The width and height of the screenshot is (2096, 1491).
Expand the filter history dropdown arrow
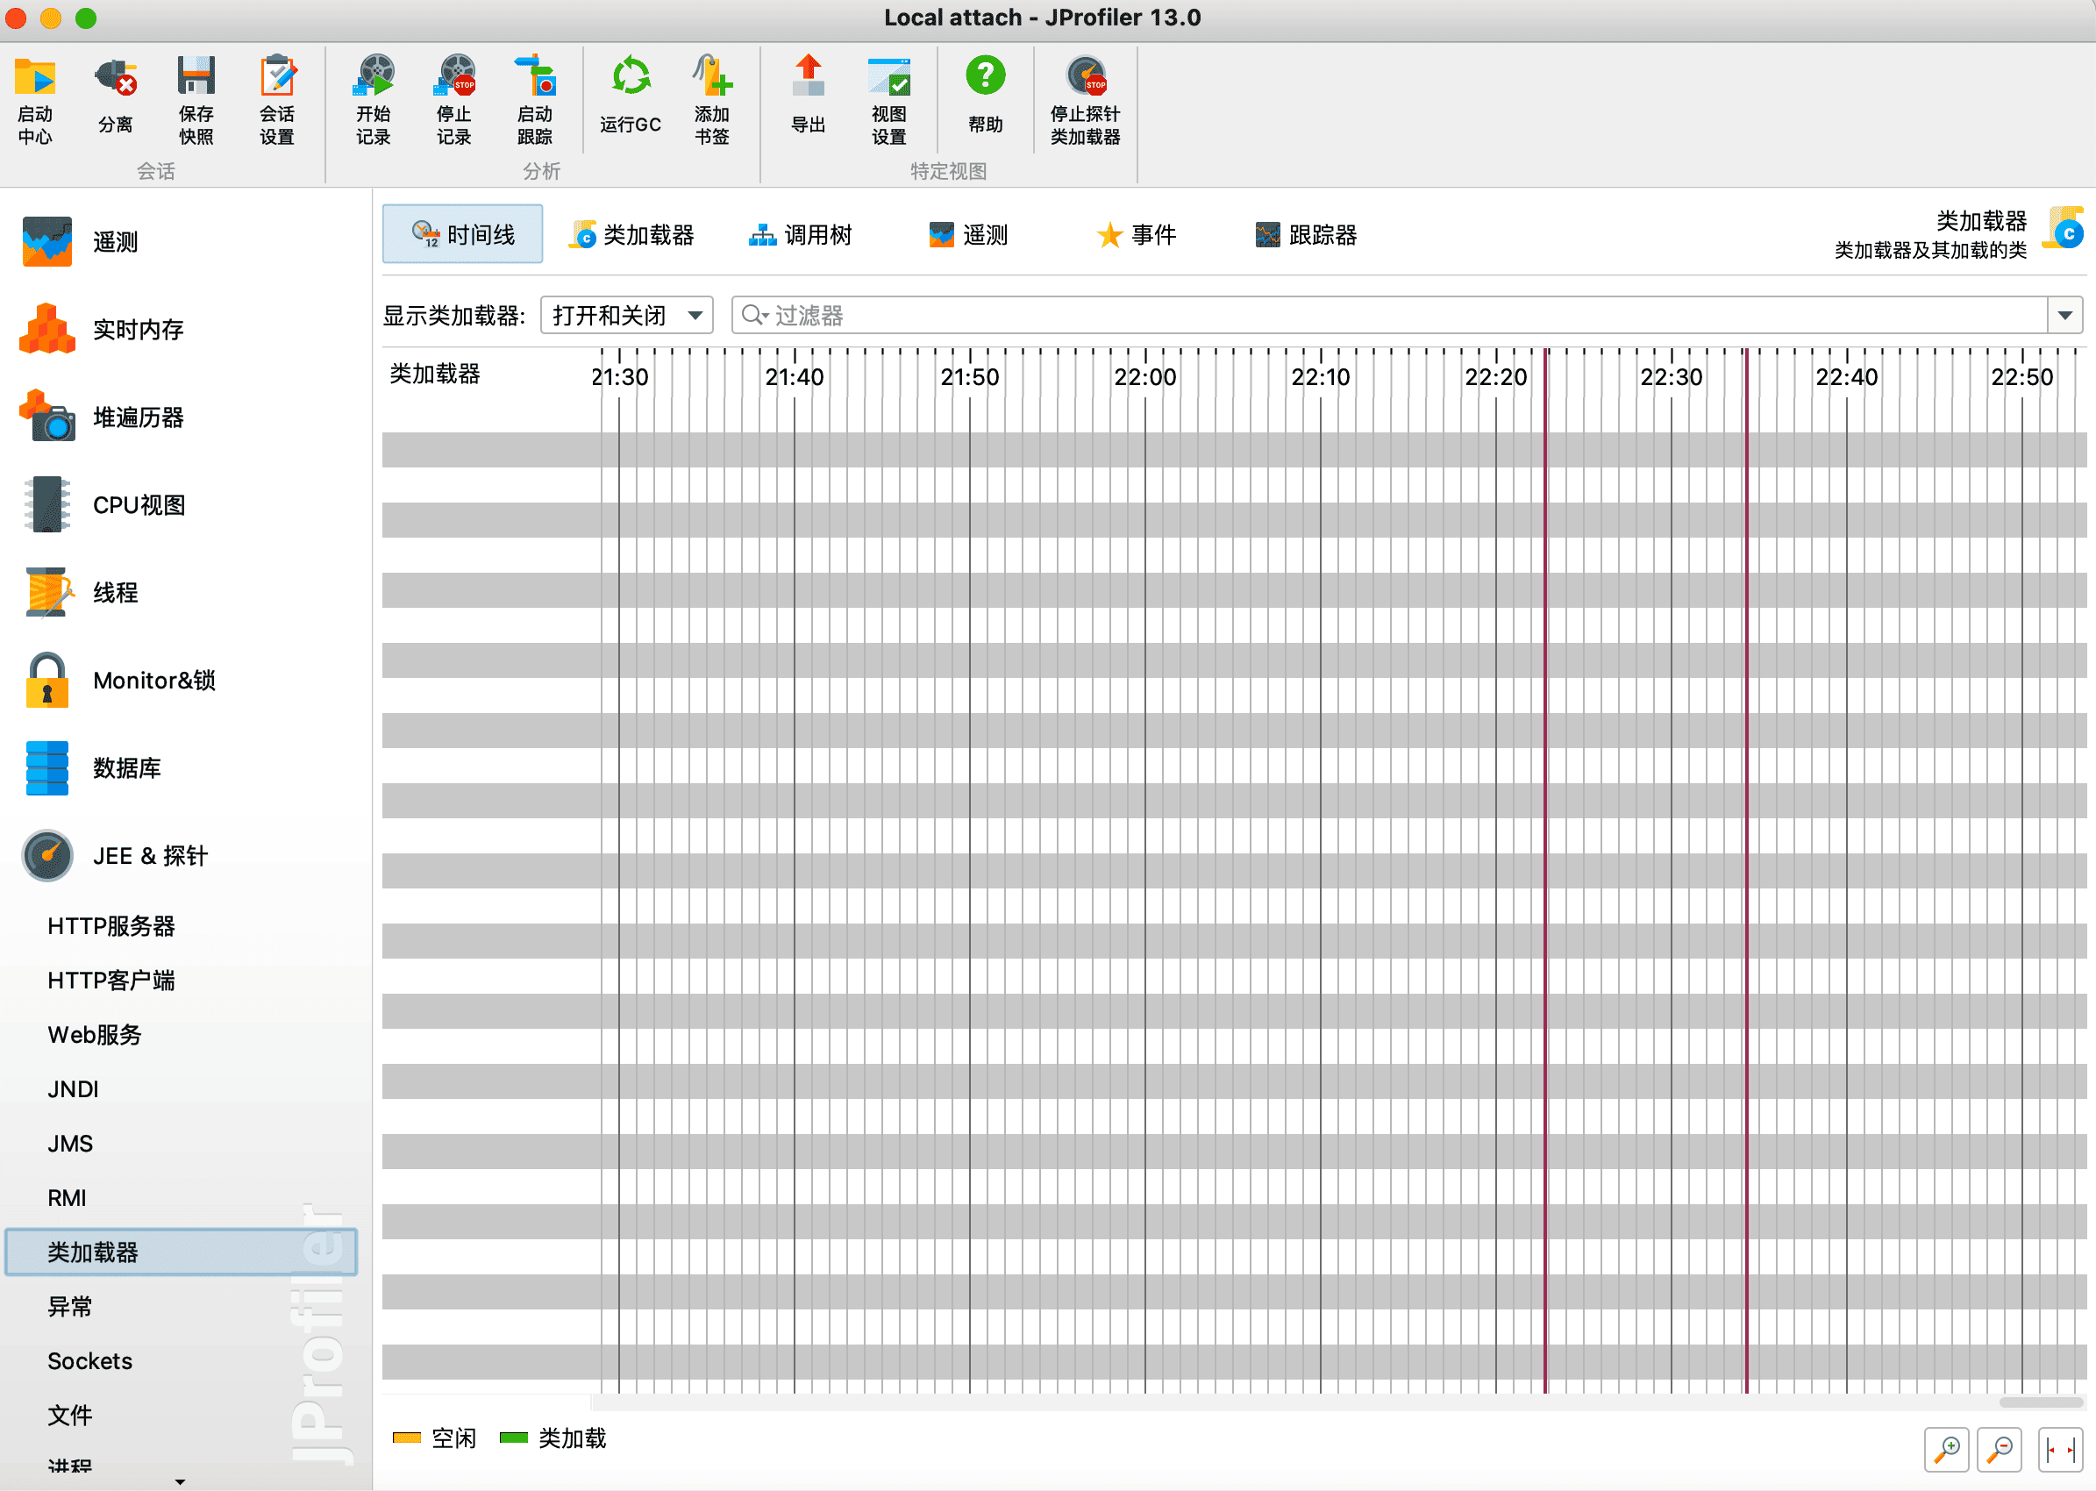click(x=2064, y=315)
